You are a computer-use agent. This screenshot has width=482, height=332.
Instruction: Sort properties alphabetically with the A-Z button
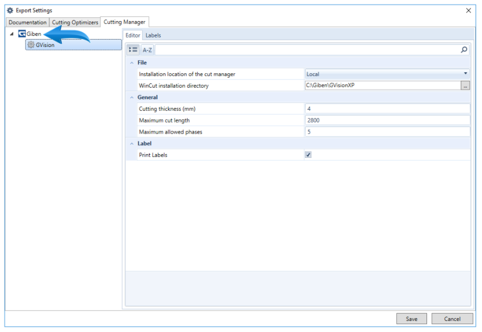pos(147,50)
